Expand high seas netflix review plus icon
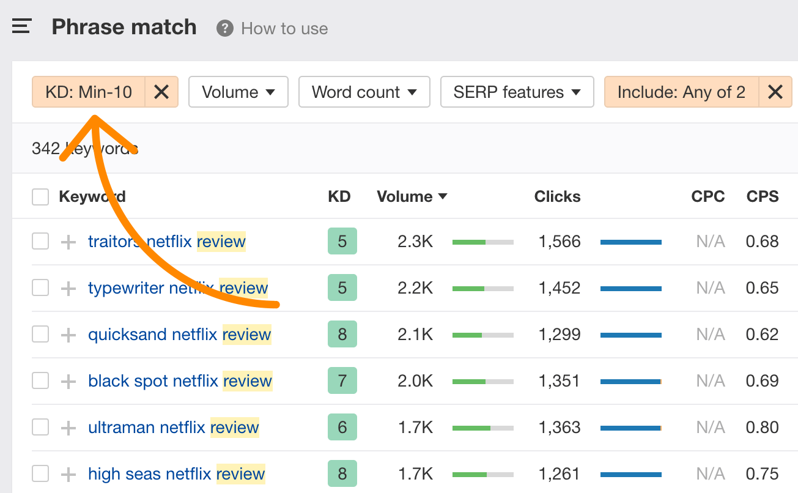Image resolution: width=798 pixels, height=493 pixels. [68, 474]
